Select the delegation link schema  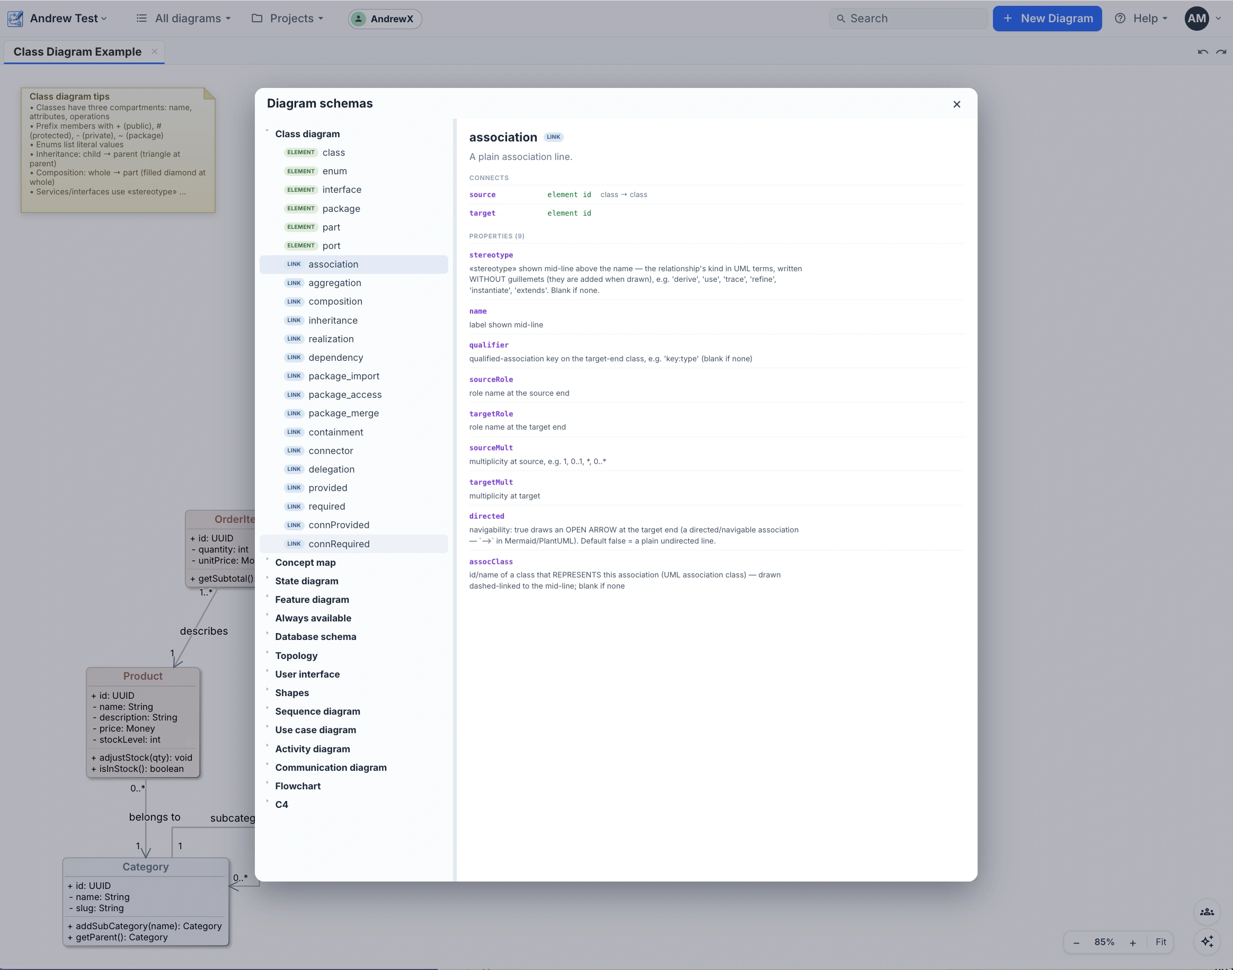(354, 469)
